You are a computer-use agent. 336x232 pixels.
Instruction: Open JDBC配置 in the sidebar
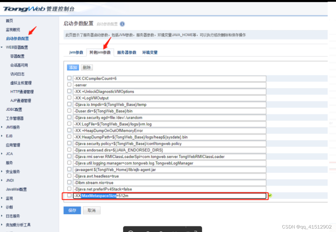pyautogui.click(x=14, y=110)
